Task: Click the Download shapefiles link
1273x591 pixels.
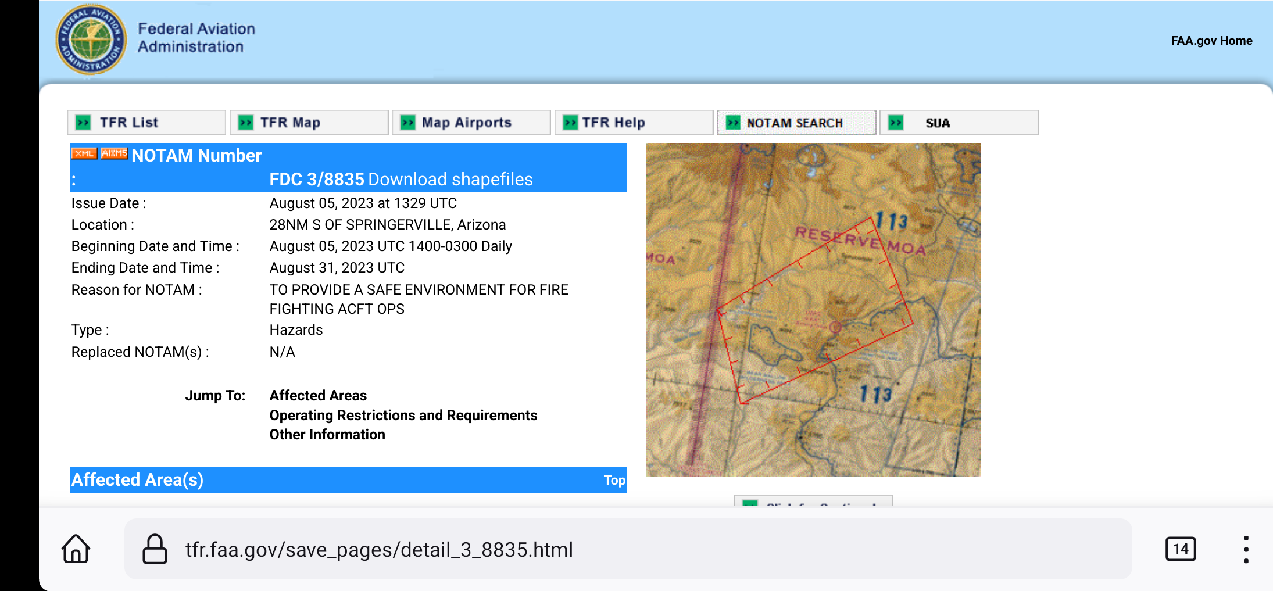Action: [x=450, y=180]
